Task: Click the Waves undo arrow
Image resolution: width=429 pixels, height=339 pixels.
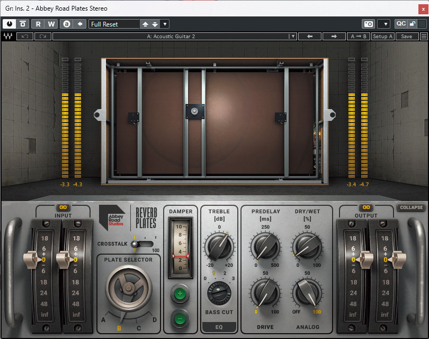Action: (25, 37)
